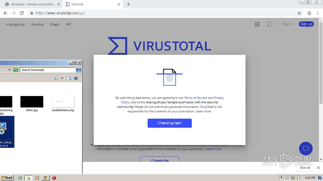This screenshot has width=323, height=181.
Task: Open API menu item
Action: pyautogui.click(x=69, y=24)
